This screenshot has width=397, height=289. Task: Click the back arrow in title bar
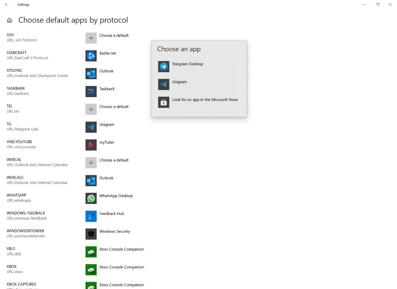[7, 5]
